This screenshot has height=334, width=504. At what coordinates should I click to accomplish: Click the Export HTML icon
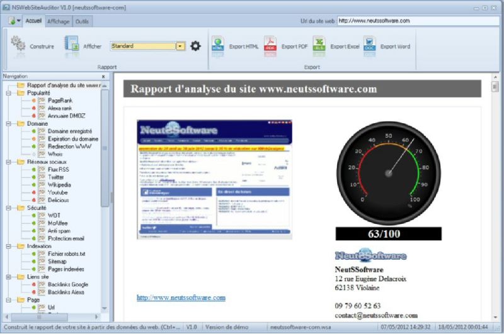click(x=218, y=46)
